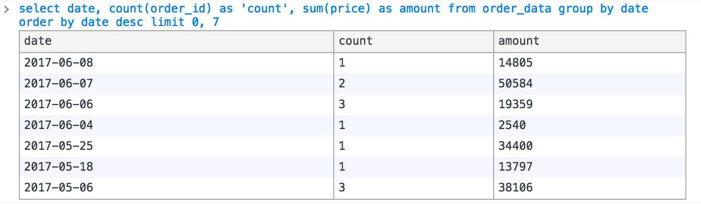The height and width of the screenshot is (205, 701).
Task: Click the SQL query text line
Action: (334, 16)
